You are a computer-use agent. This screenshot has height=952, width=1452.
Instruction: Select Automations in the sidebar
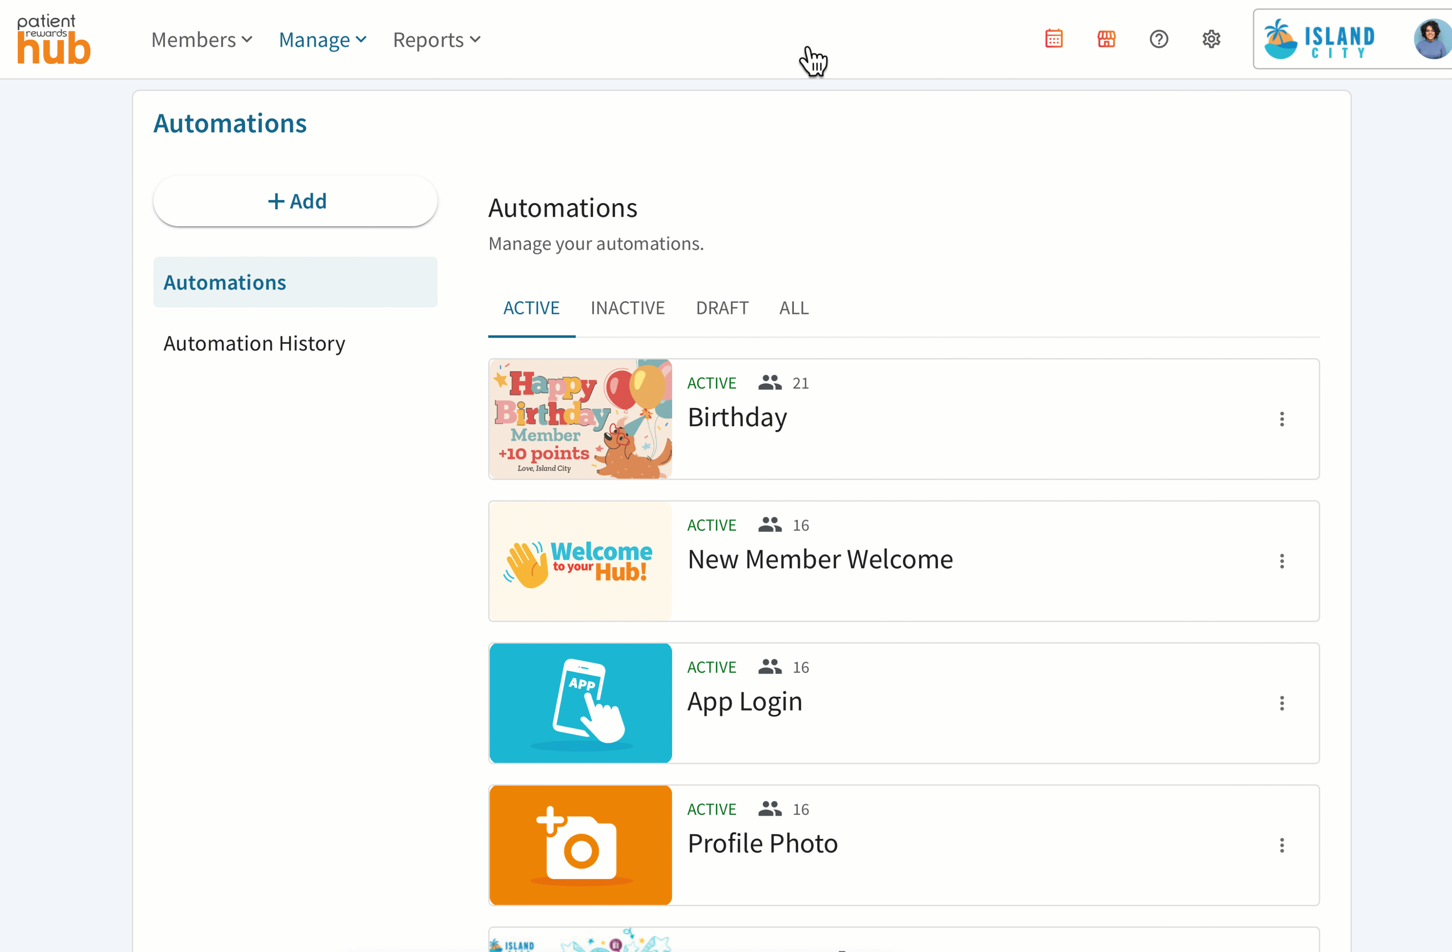pyautogui.click(x=295, y=282)
